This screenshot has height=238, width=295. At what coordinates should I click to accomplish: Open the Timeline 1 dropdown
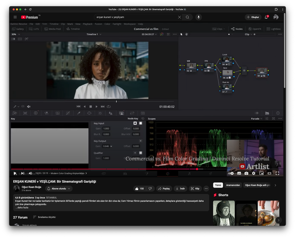[x=94, y=34]
